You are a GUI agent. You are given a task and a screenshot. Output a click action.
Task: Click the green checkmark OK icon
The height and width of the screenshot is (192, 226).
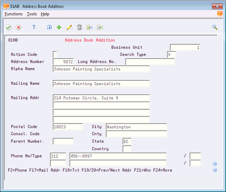click(9, 27)
